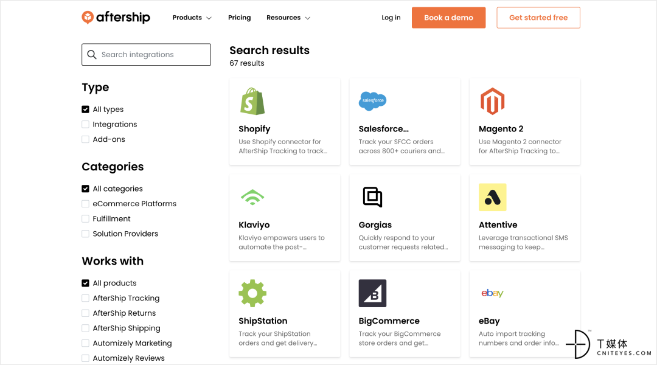Viewport: 657px width, 365px height.
Task: Click 'Leverage transactional SMS' description
Action: tap(523, 238)
